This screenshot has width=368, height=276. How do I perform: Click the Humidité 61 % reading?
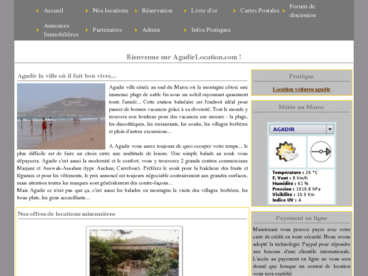coord(291,183)
